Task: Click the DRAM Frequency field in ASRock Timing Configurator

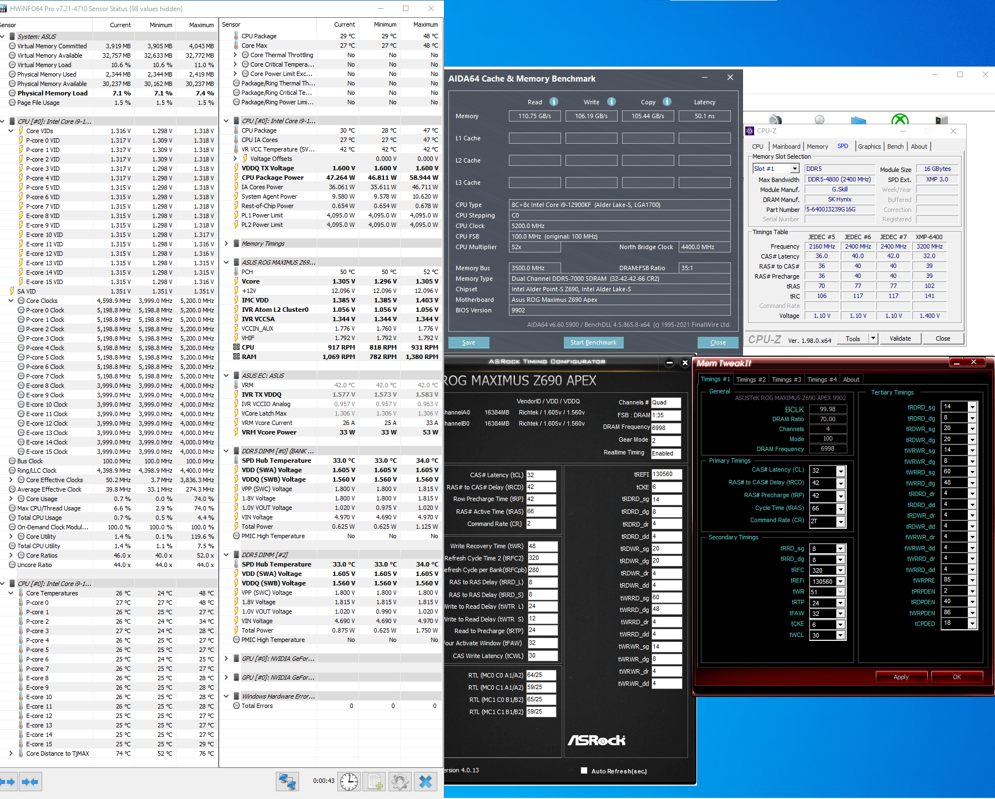Action: point(665,428)
